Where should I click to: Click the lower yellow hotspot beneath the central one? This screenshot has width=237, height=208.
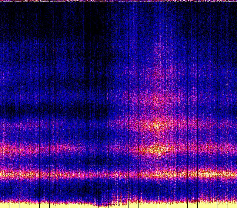pyautogui.click(x=158, y=150)
